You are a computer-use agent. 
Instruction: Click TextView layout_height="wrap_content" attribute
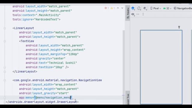55,50
